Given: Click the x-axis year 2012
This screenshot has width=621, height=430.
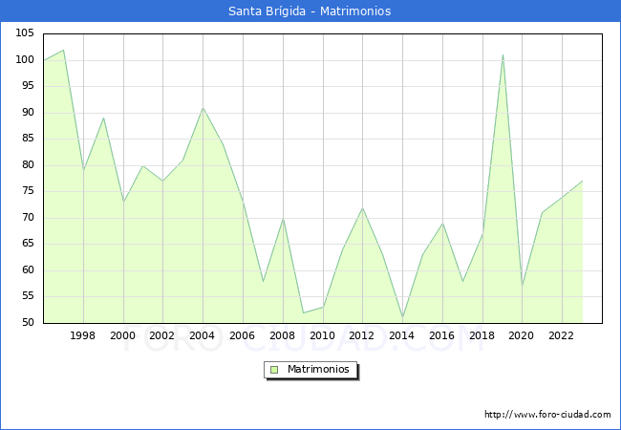Looking at the screenshot, I should point(361,335).
